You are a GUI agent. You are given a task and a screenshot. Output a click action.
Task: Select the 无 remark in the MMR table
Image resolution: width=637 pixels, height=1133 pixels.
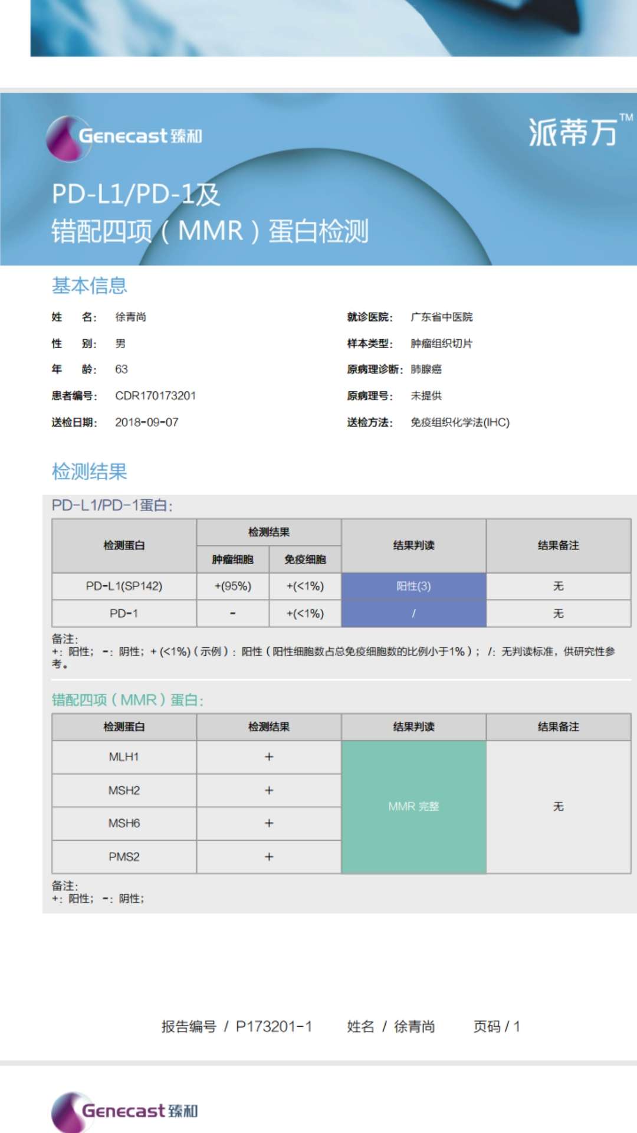coord(559,807)
